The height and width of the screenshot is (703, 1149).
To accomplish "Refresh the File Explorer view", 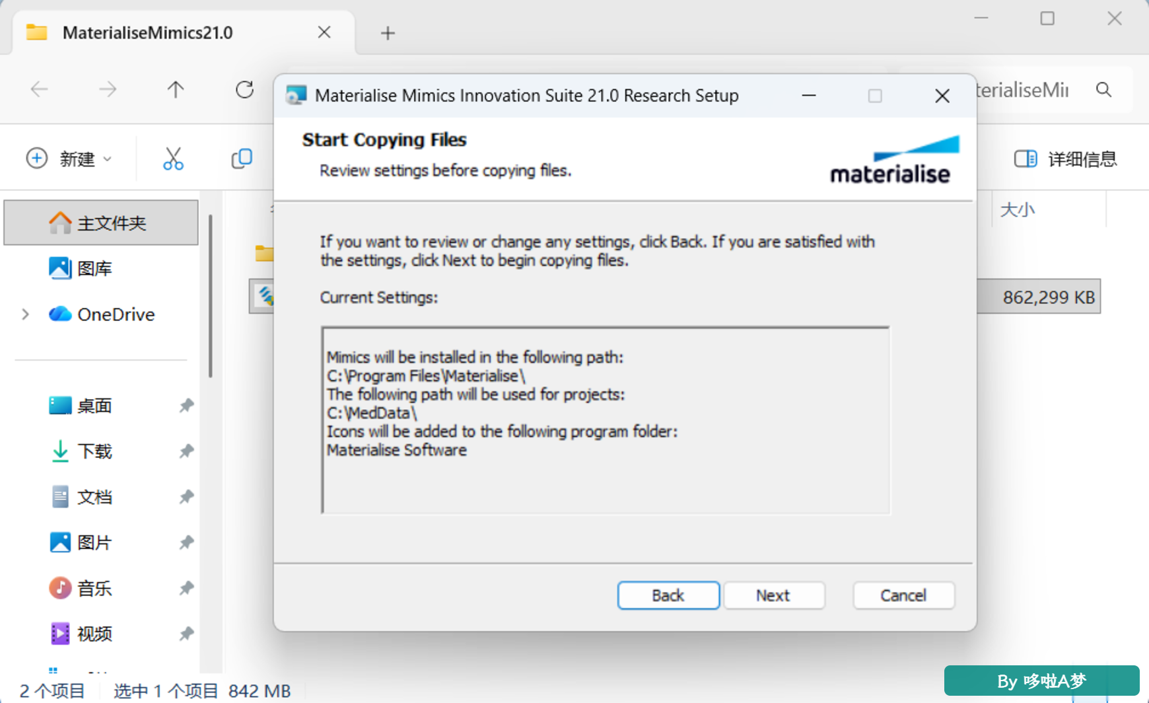I will (244, 89).
